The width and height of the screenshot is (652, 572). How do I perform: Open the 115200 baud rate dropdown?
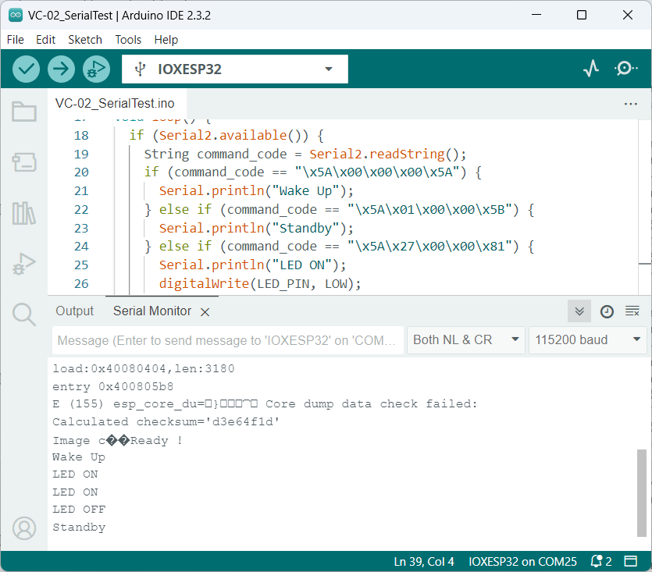[x=587, y=340]
